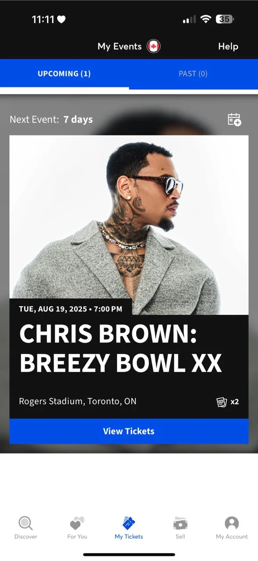Tap the My Events header title

click(120, 46)
